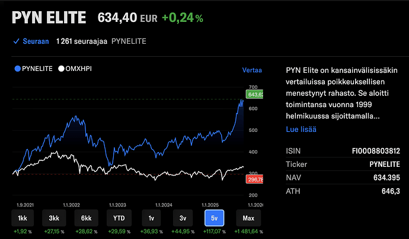
Task: Show full history with Max button
Action: pos(248,217)
